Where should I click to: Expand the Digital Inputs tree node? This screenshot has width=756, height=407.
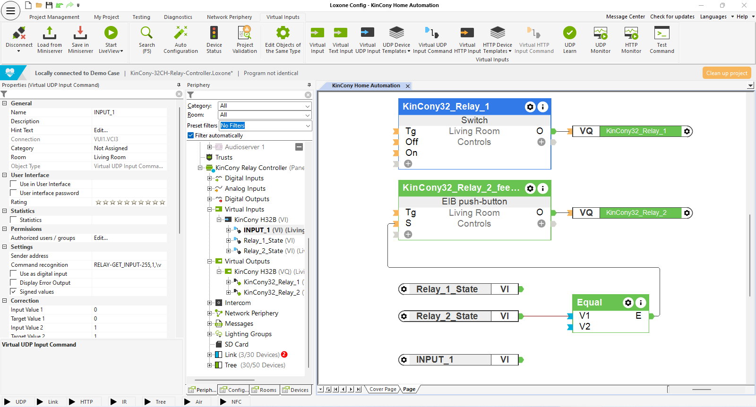pos(209,178)
